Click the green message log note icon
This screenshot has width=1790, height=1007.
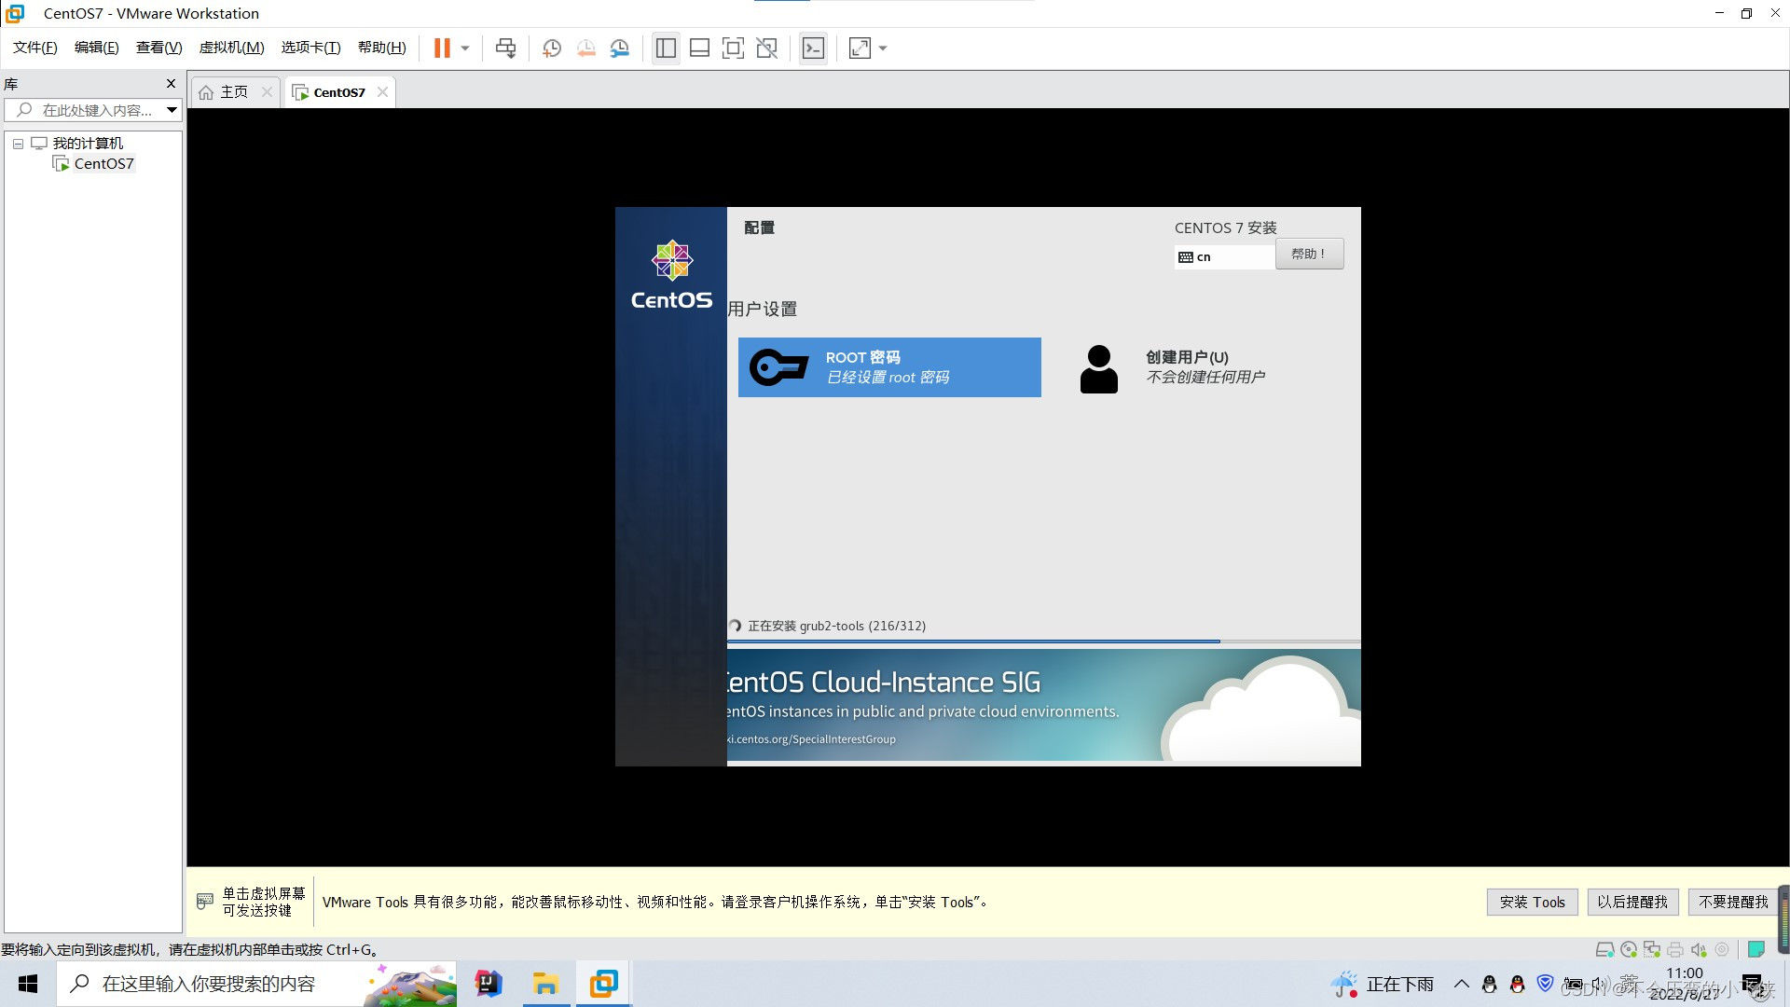point(1756,950)
